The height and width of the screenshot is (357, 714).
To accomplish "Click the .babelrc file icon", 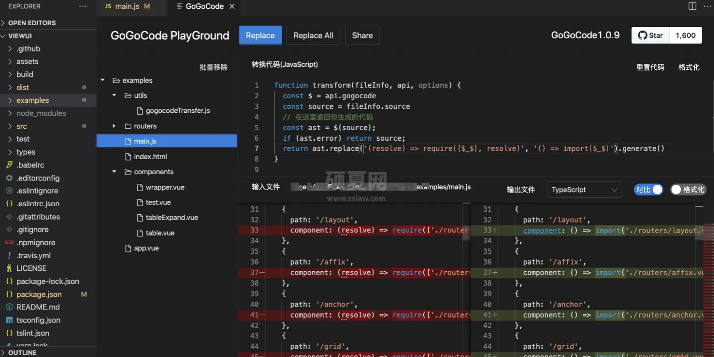I will 9,165.
